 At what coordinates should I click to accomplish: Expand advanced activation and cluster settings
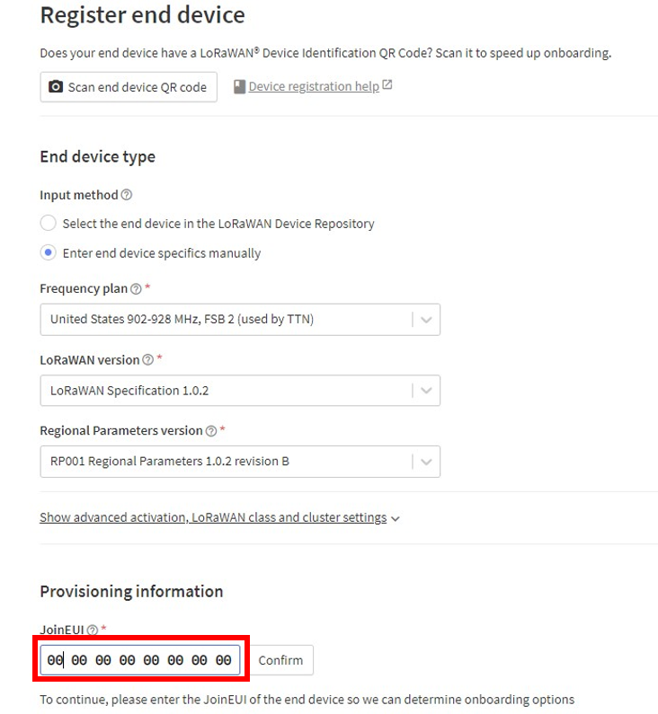tap(213, 517)
